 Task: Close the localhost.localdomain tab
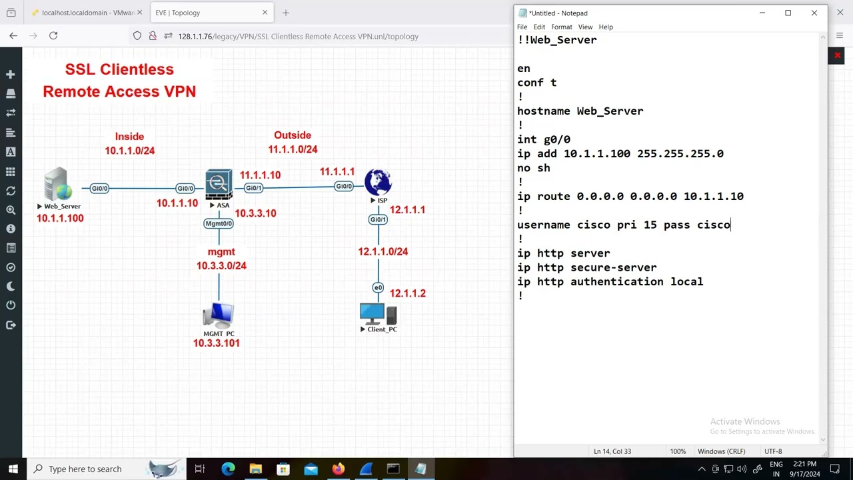click(139, 13)
